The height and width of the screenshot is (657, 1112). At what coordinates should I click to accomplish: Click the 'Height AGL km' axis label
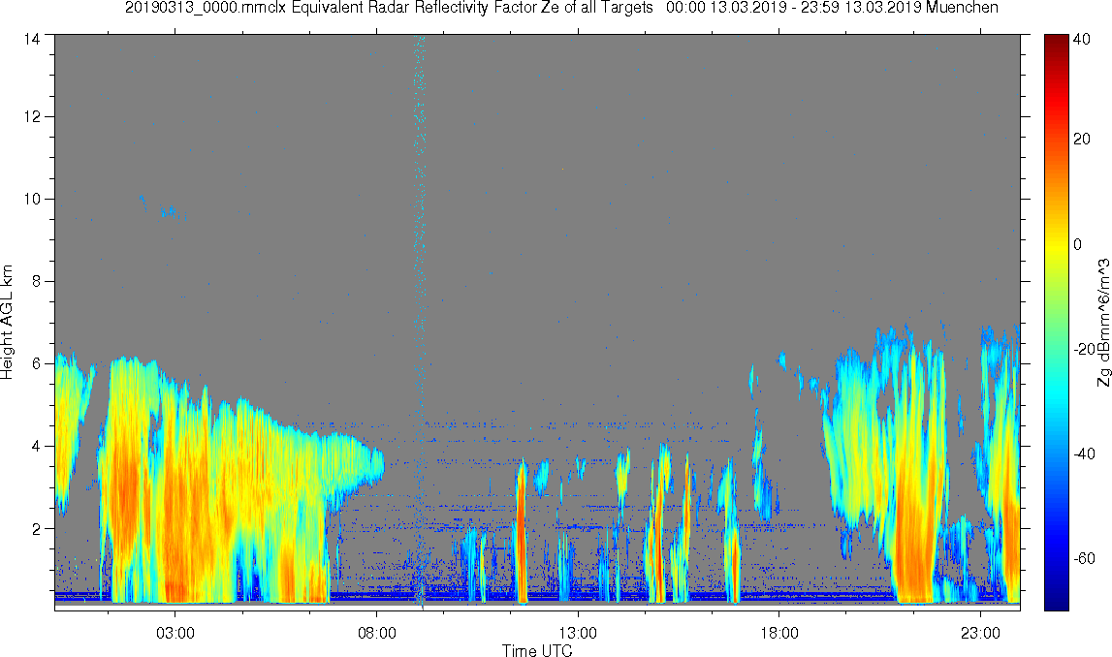click(7, 322)
